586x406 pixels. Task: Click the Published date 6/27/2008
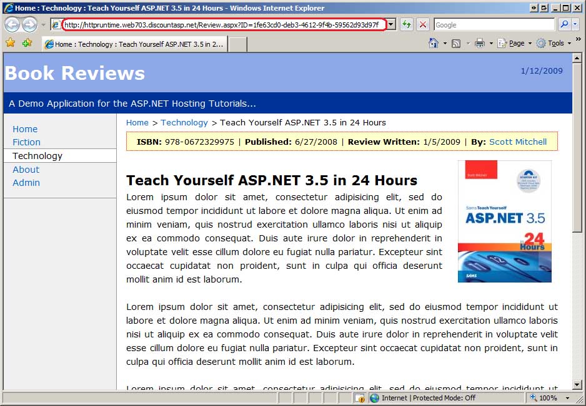click(x=315, y=142)
